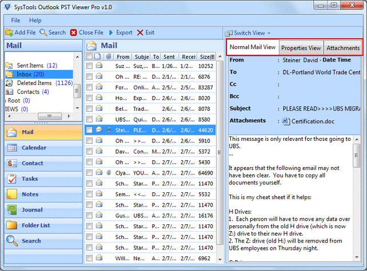Expand the Switch View dropdown arrow
Screen dimensions: 367x271
(x=269, y=33)
